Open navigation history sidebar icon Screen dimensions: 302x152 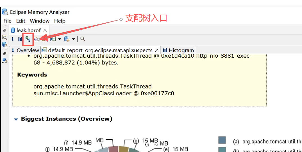(x=4, y=60)
